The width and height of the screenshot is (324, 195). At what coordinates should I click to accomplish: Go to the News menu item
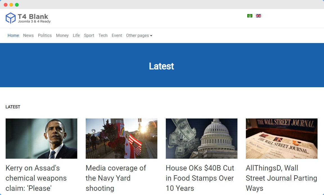[28, 35]
